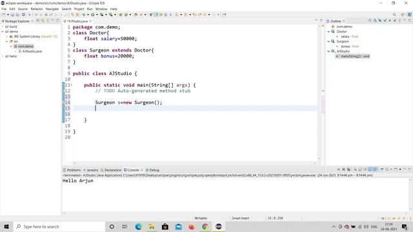Expand the build project in Package Explorer
Screen dimensions: 413x232
(x=3, y=26)
